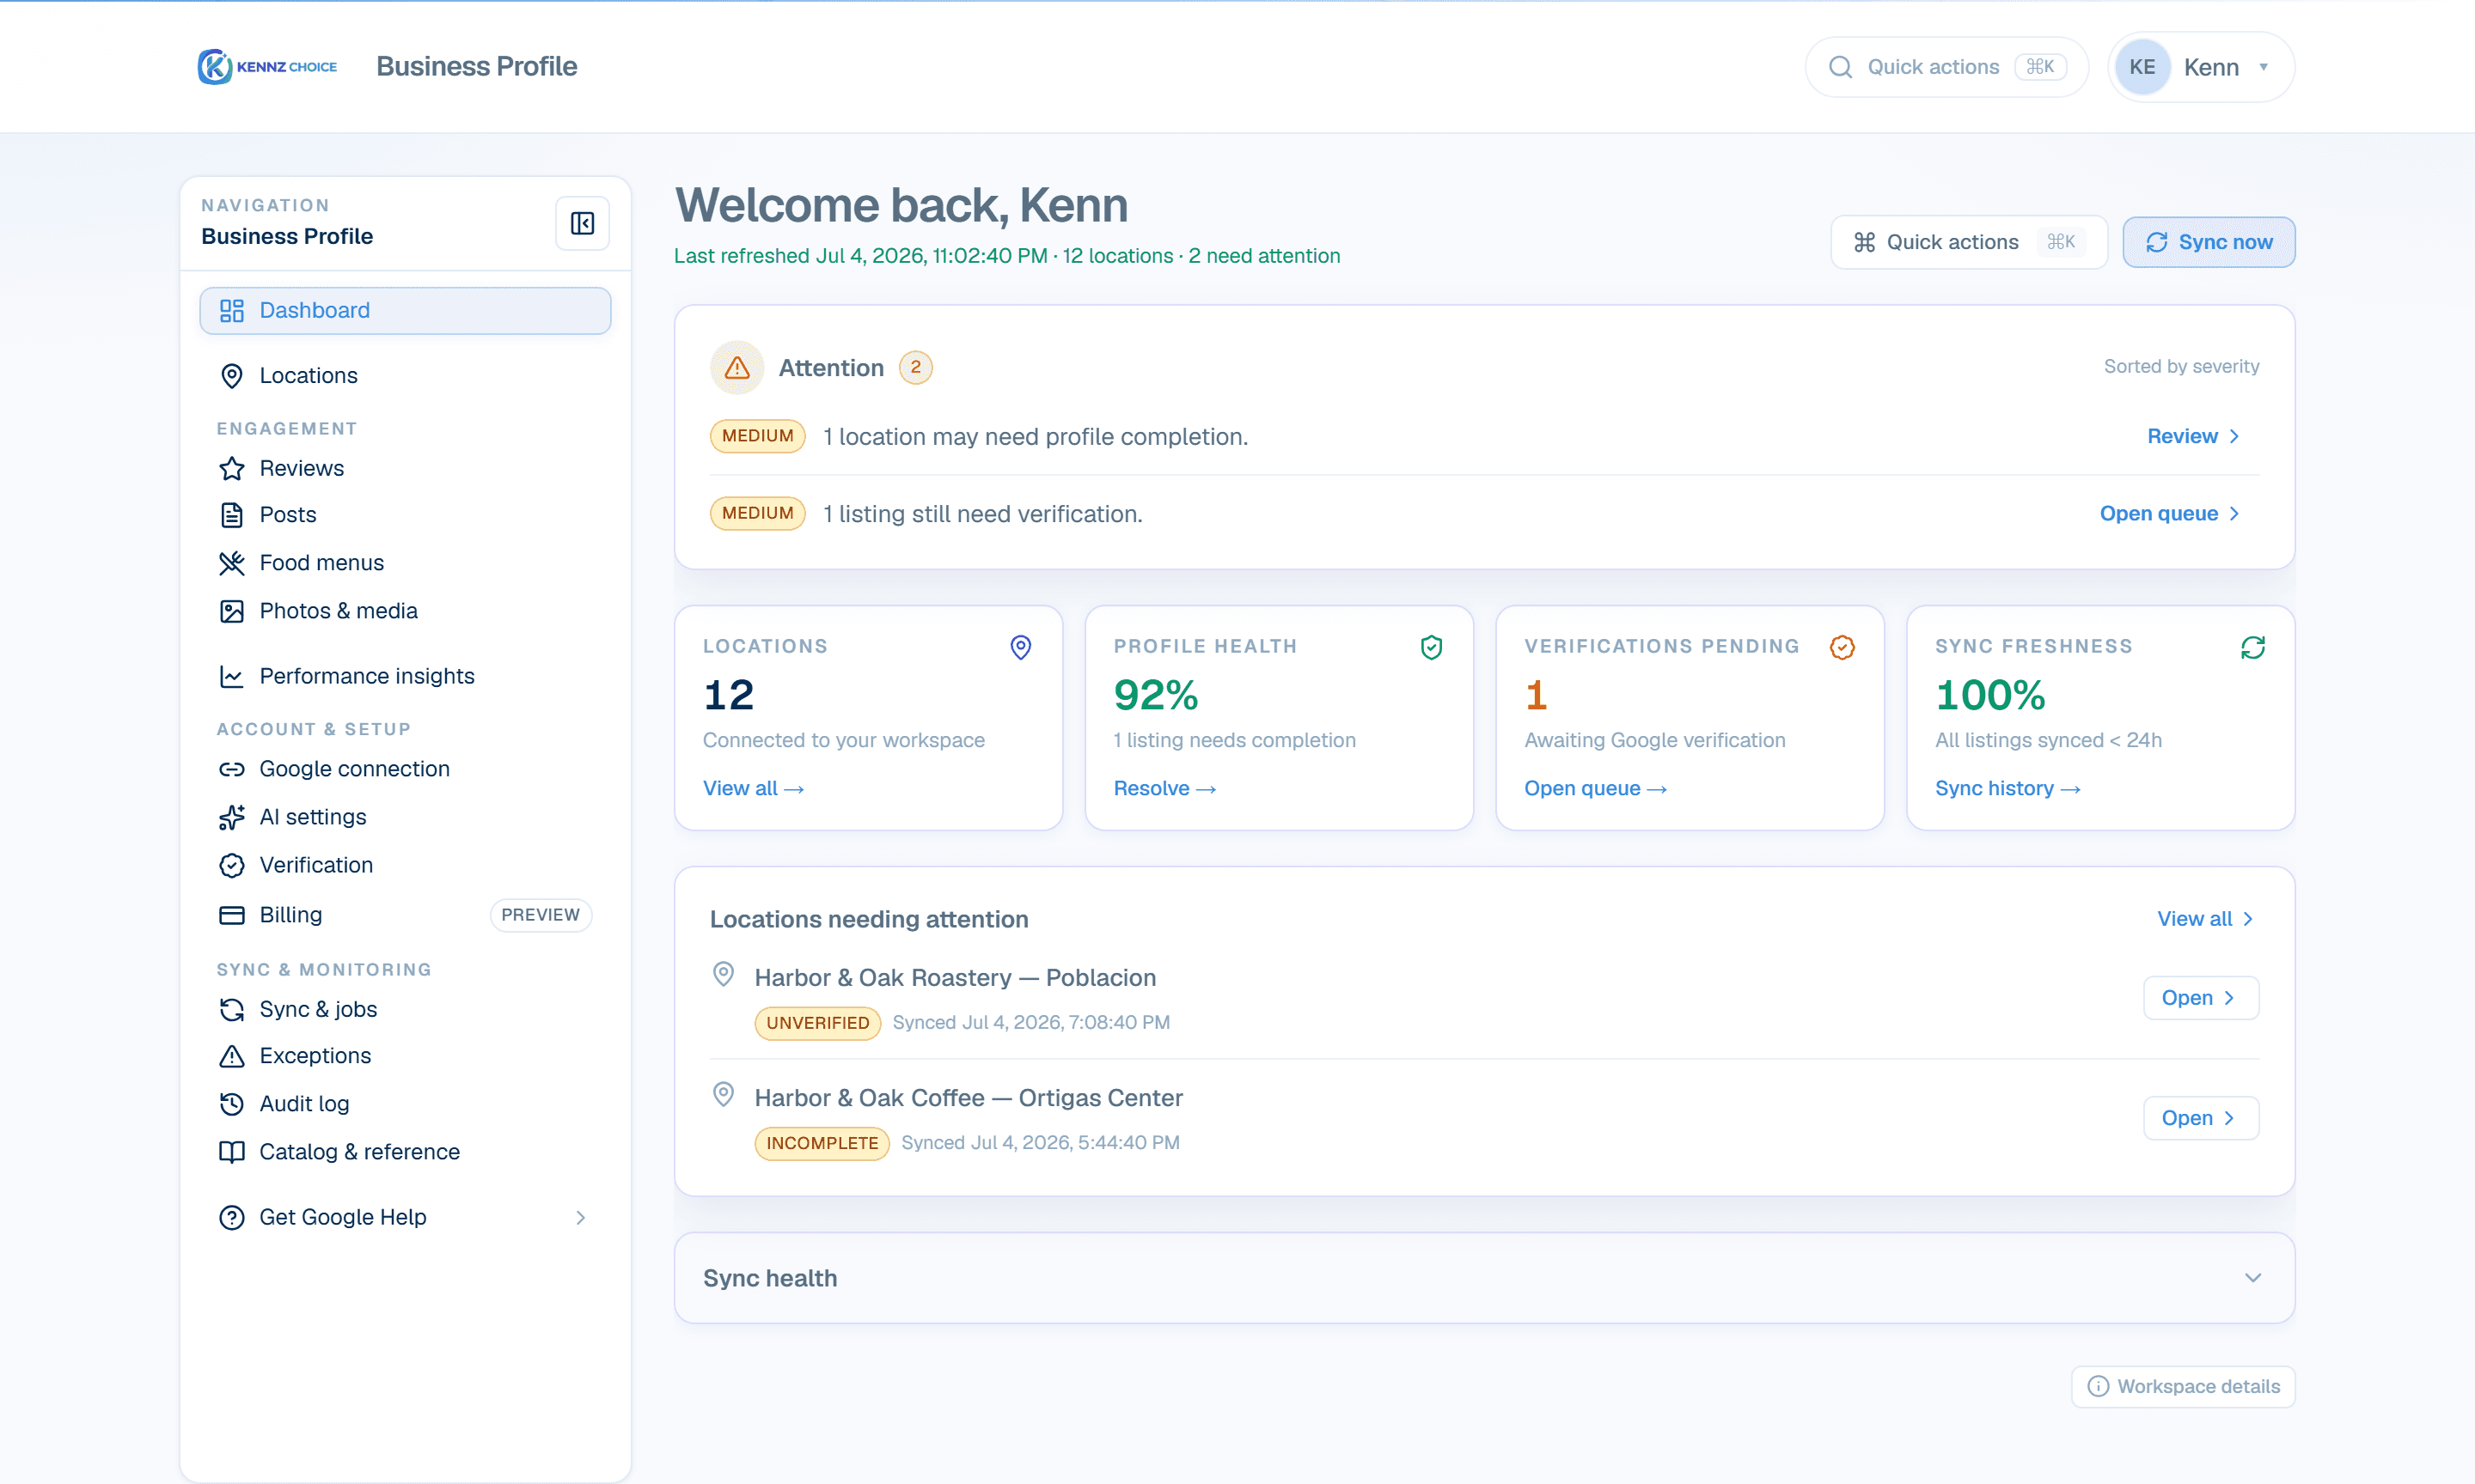This screenshot has height=1484, width=2475.
Task: Click the INCOMPLETE status badge
Action: click(x=822, y=1142)
